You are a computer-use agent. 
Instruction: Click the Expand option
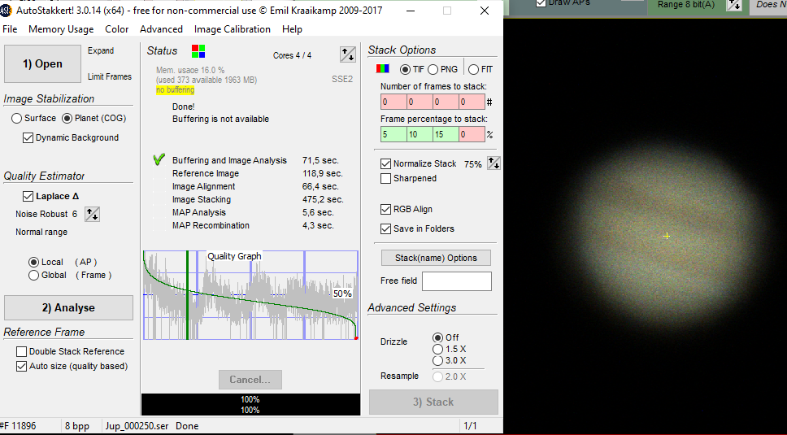tap(101, 50)
